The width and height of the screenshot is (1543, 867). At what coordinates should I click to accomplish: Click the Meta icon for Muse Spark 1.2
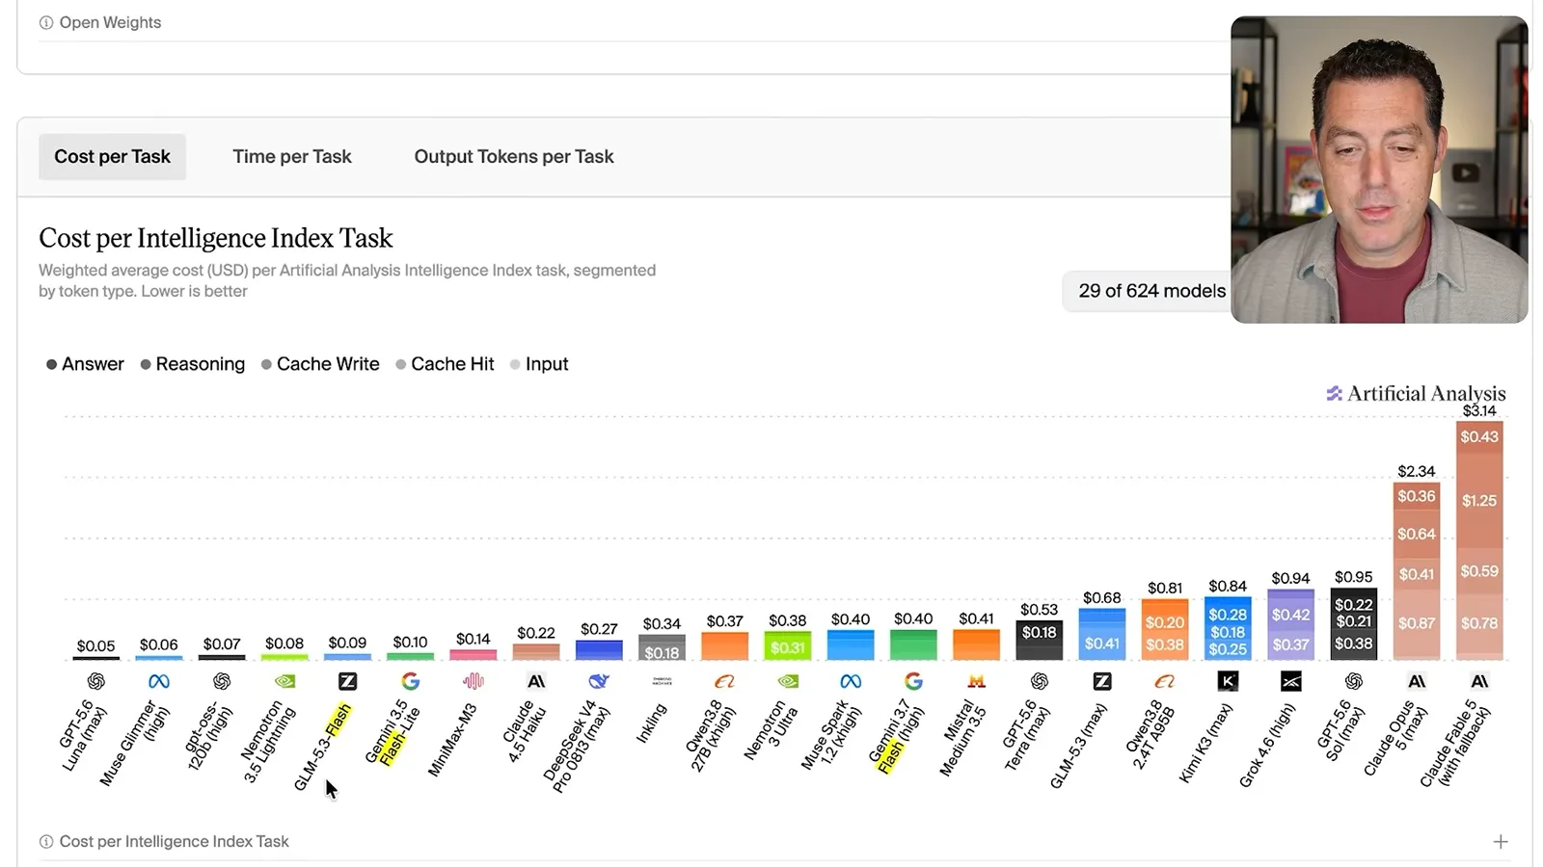point(851,681)
